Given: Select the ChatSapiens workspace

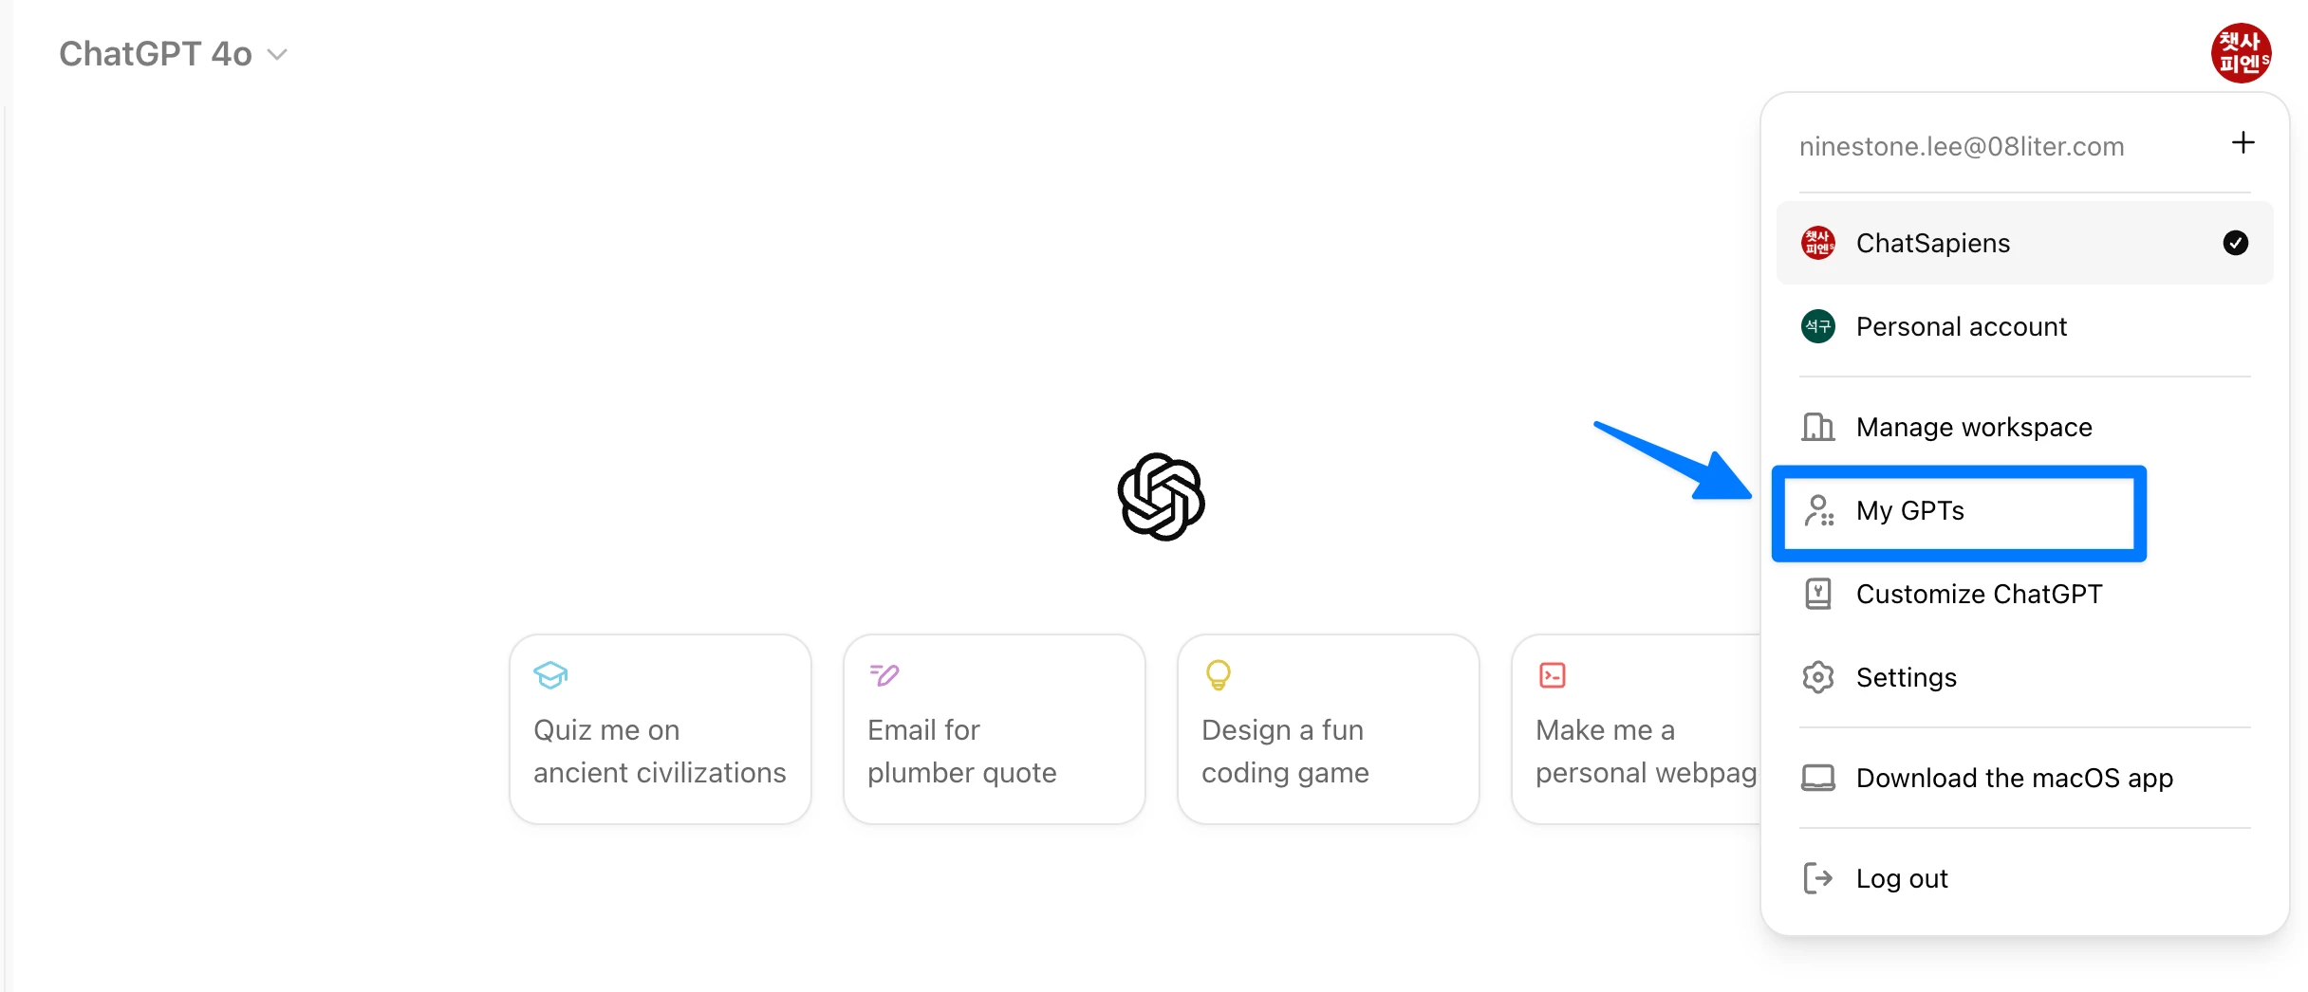Looking at the screenshot, I should pos(2024,243).
